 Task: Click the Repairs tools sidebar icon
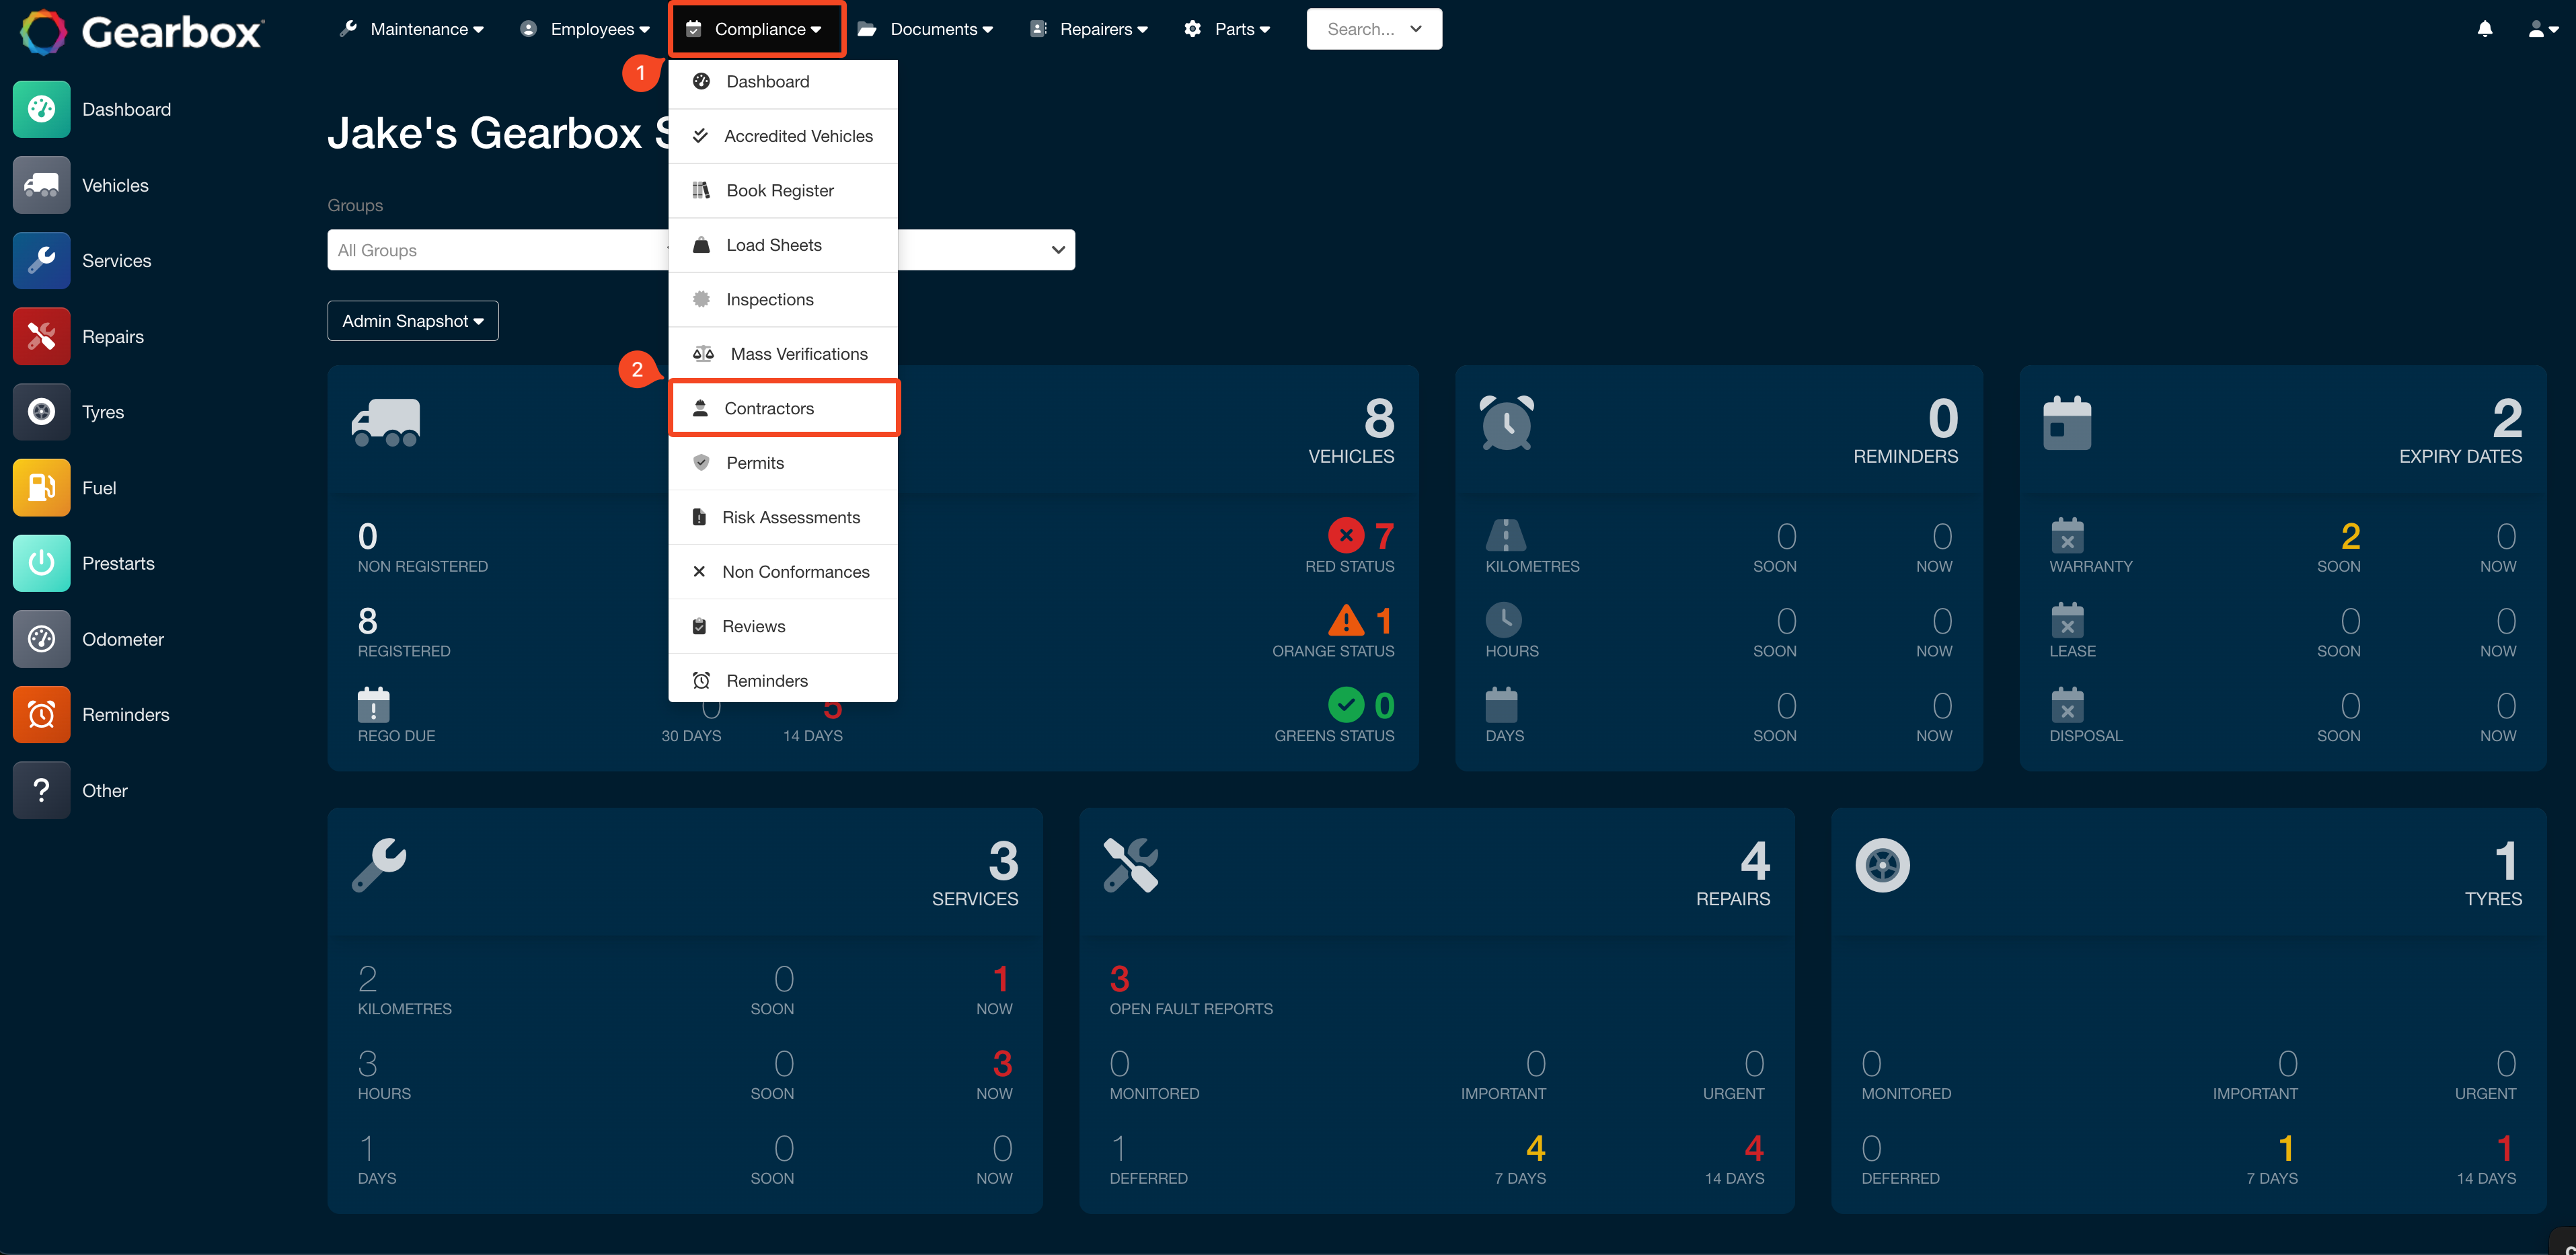click(x=41, y=336)
